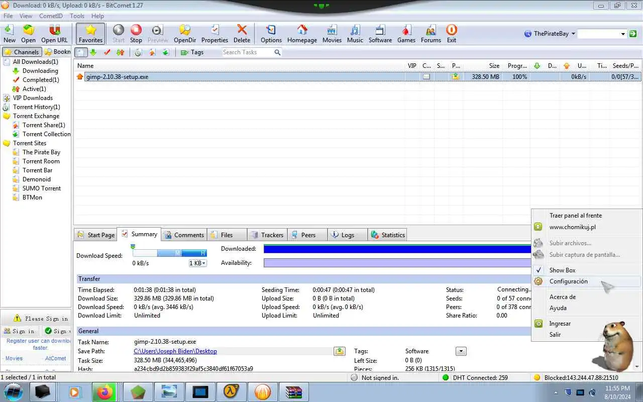Click the open folder icon beside Save Path

(x=340, y=351)
